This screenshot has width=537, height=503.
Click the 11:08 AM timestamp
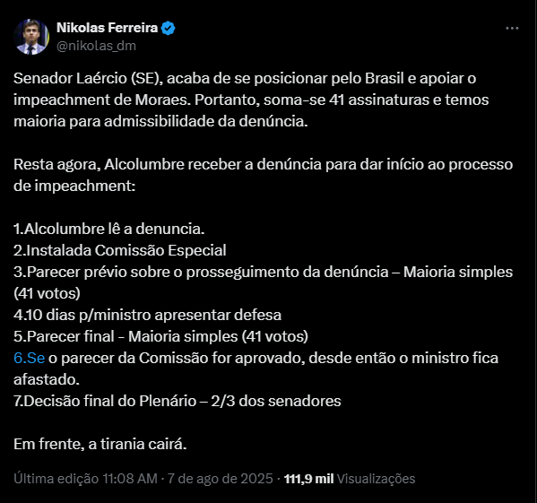130,479
